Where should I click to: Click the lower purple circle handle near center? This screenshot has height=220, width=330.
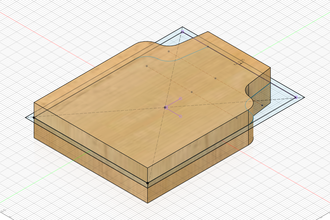click(x=181, y=117)
